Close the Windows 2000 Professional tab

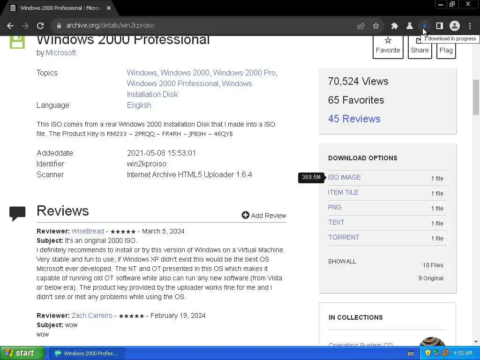point(109,8)
